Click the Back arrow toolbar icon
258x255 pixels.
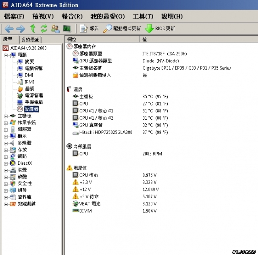(9, 29)
